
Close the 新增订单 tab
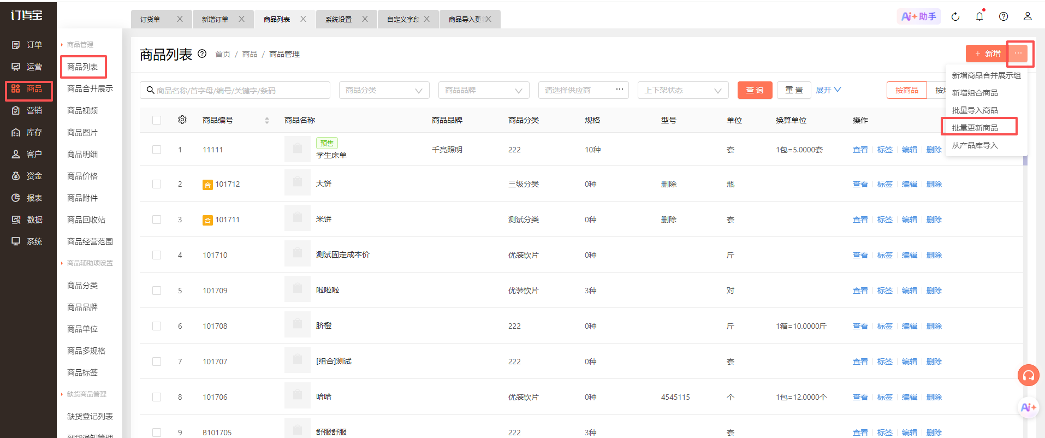241,19
